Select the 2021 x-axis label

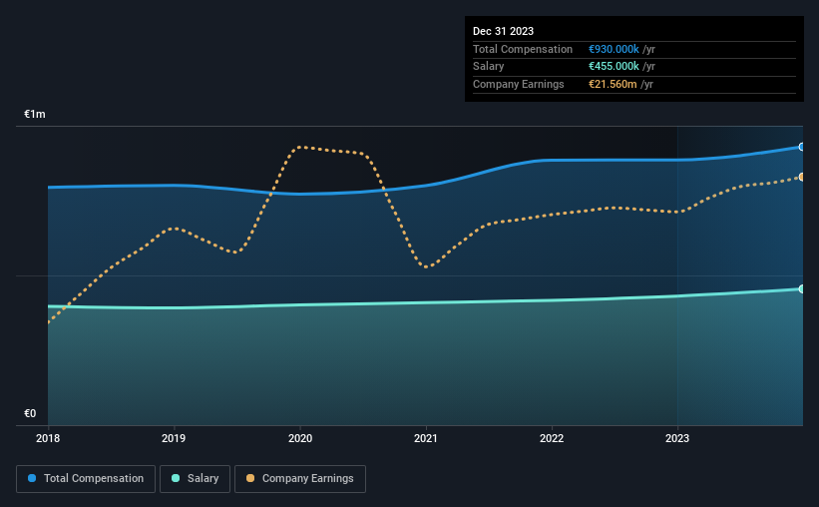426,438
